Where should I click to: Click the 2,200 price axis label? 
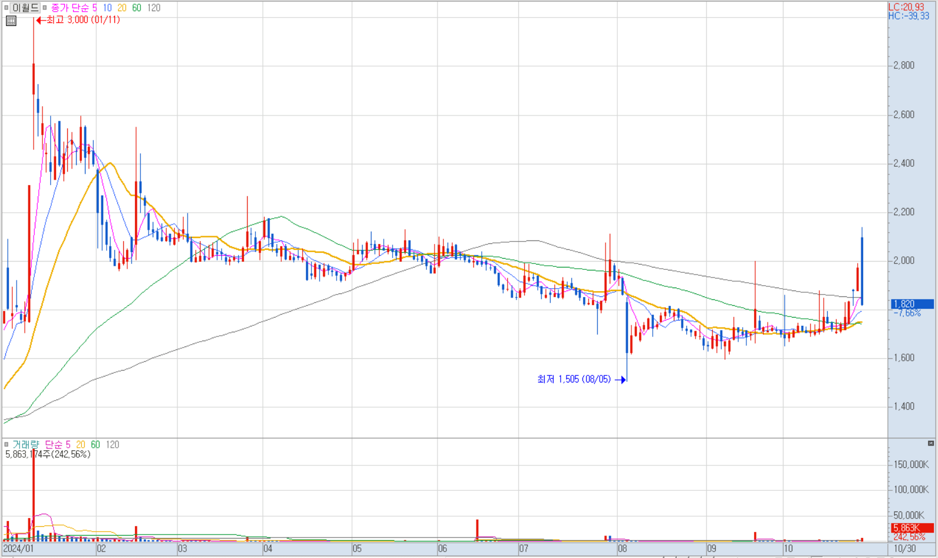click(x=903, y=212)
